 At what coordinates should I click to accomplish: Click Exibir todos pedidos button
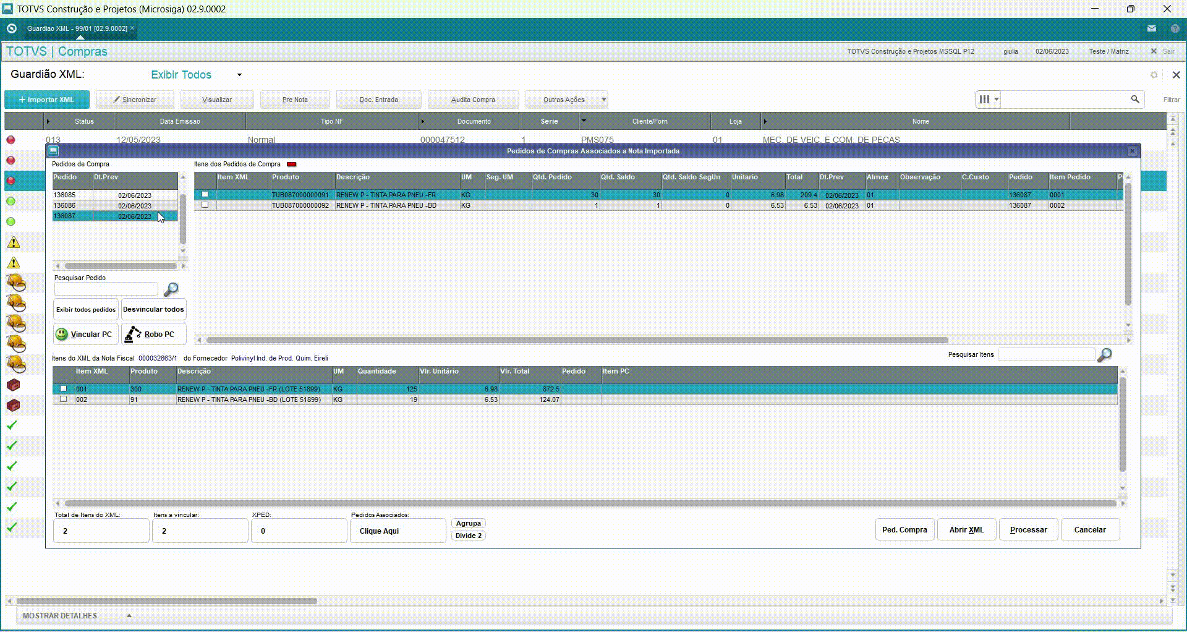(85, 309)
